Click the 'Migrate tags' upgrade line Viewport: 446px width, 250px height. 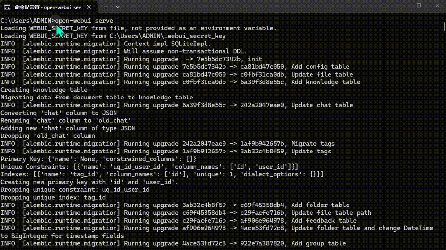tap(312, 144)
